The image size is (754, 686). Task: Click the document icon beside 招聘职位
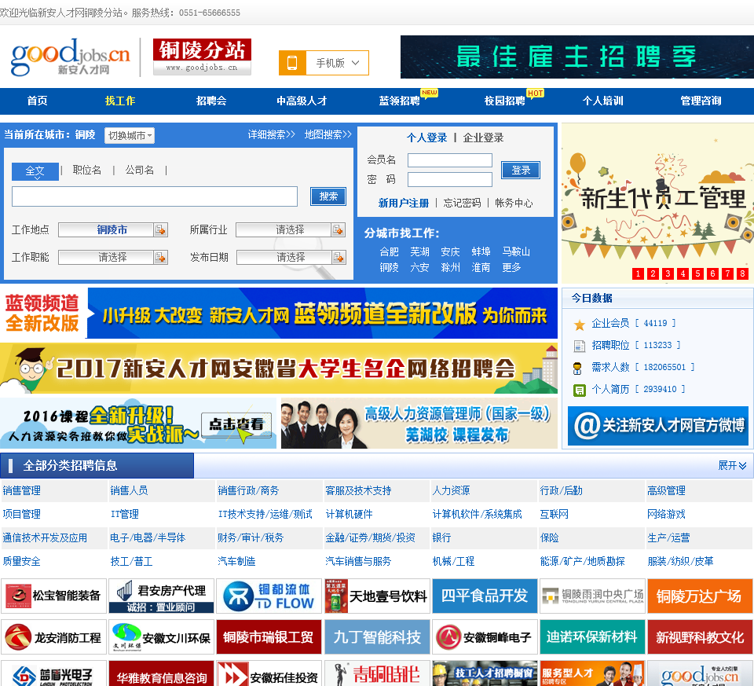pos(580,346)
